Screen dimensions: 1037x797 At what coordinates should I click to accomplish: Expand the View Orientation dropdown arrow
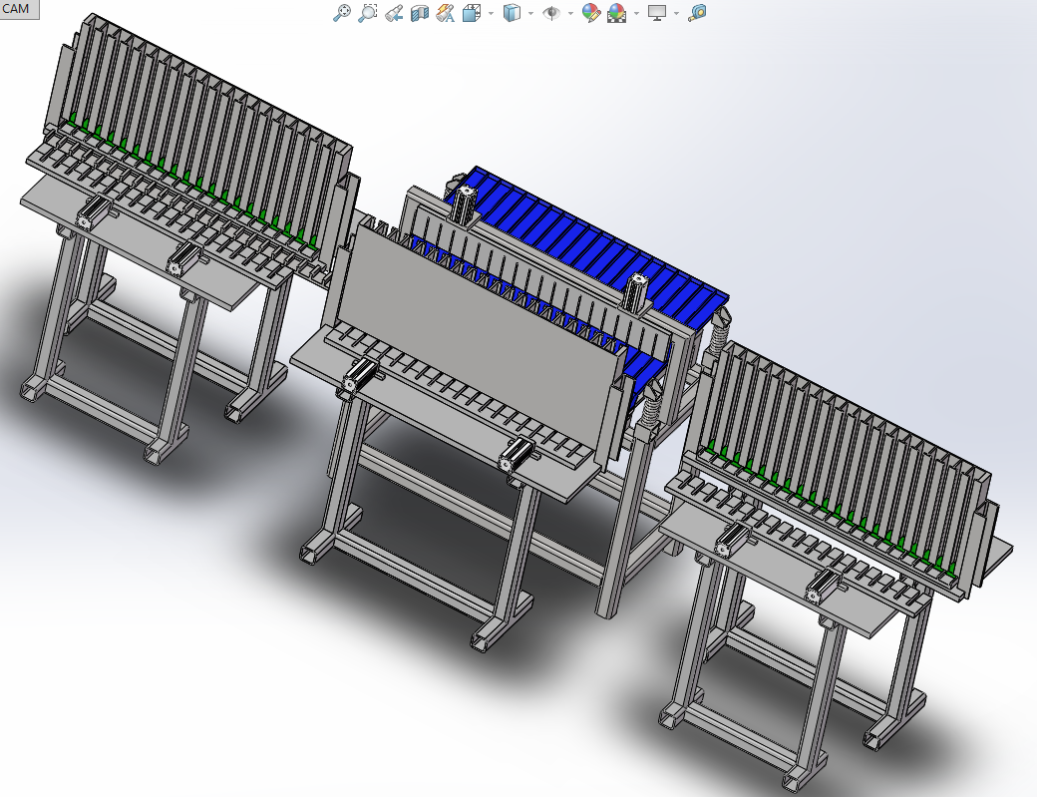click(491, 13)
